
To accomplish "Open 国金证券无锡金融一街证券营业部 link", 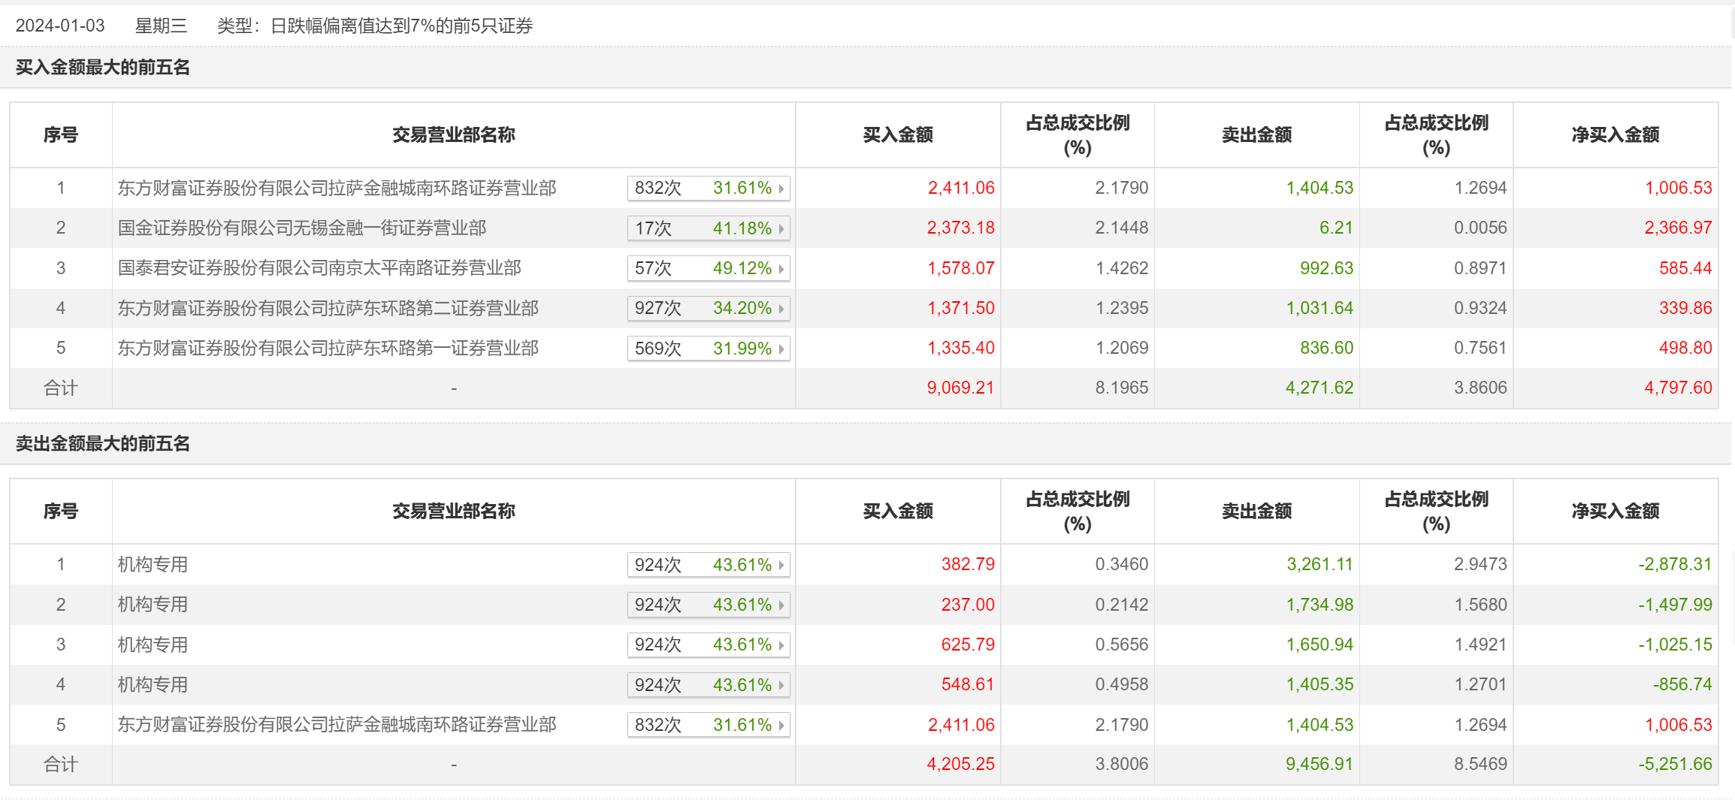I will tap(302, 228).
